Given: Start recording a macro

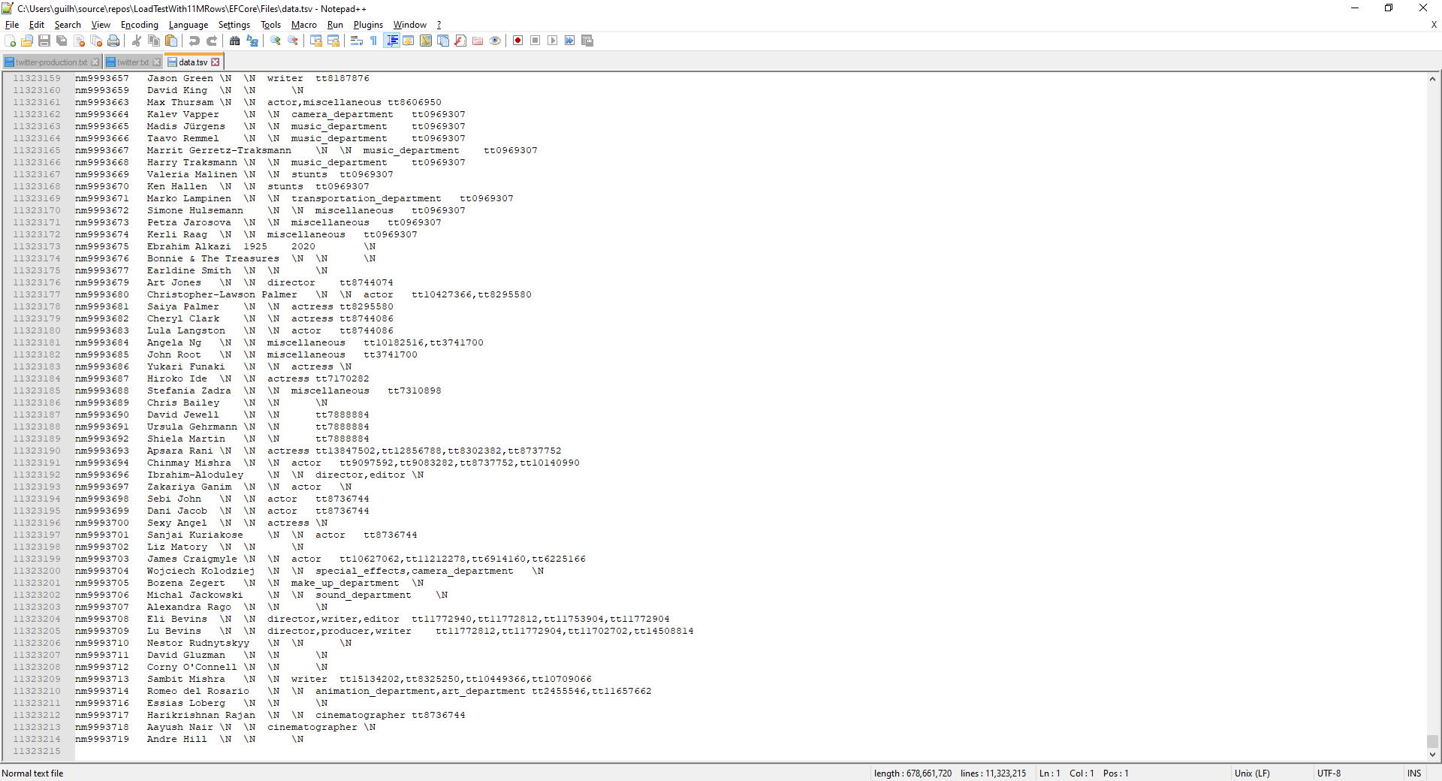Looking at the screenshot, I should coord(517,41).
